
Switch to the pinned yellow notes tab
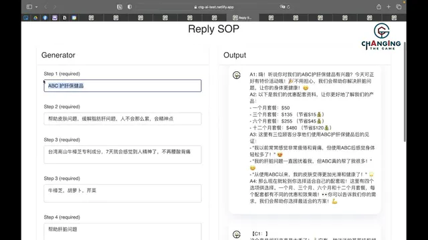click(74, 18)
